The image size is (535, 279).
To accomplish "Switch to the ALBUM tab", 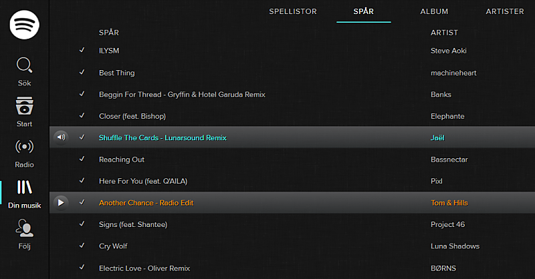I will [434, 11].
